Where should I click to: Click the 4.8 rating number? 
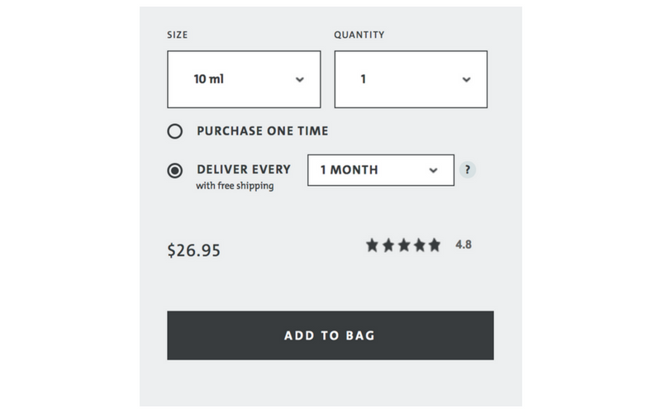click(464, 244)
